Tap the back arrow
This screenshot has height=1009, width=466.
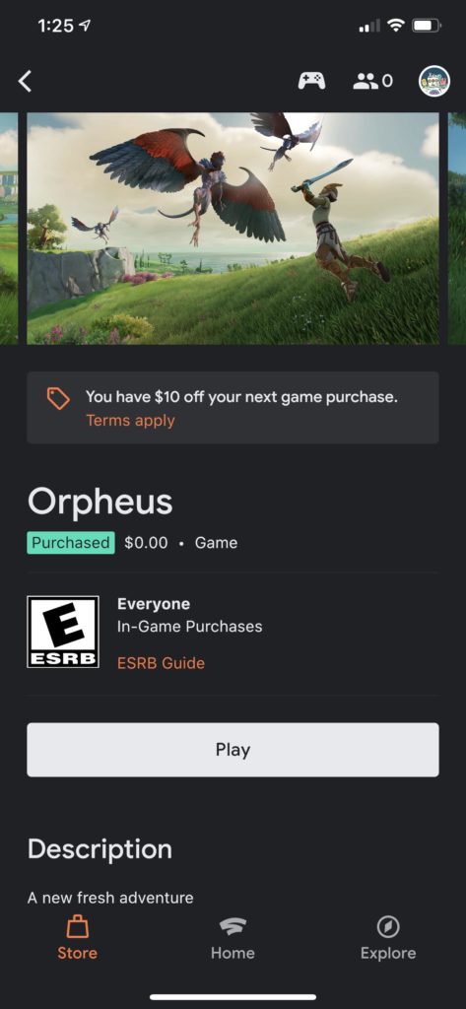pyautogui.click(x=25, y=81)
